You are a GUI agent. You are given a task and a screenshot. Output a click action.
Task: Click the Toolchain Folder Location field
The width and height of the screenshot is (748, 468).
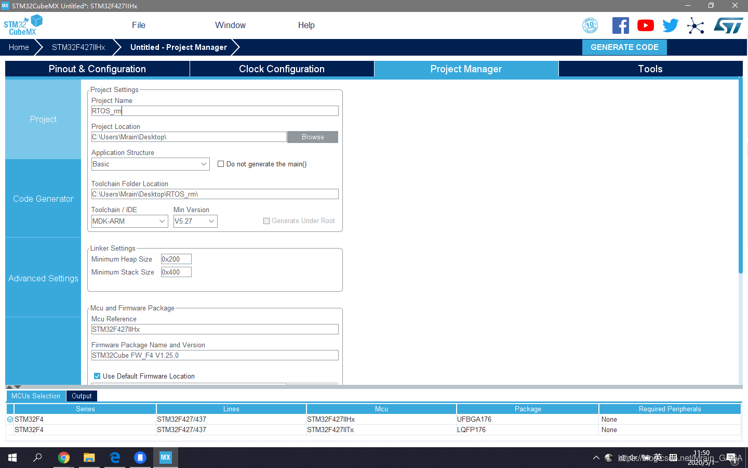coord(215,194)
